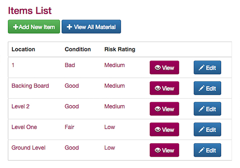
Task: Click pencil icon in Level 2 row
Action: [202, 109]
